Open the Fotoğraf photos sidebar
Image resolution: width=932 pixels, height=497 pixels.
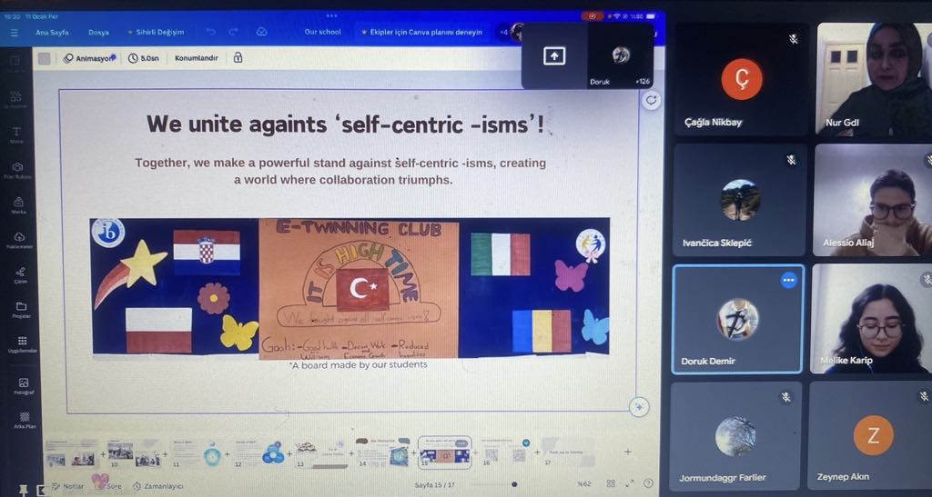tap(23, 385)
